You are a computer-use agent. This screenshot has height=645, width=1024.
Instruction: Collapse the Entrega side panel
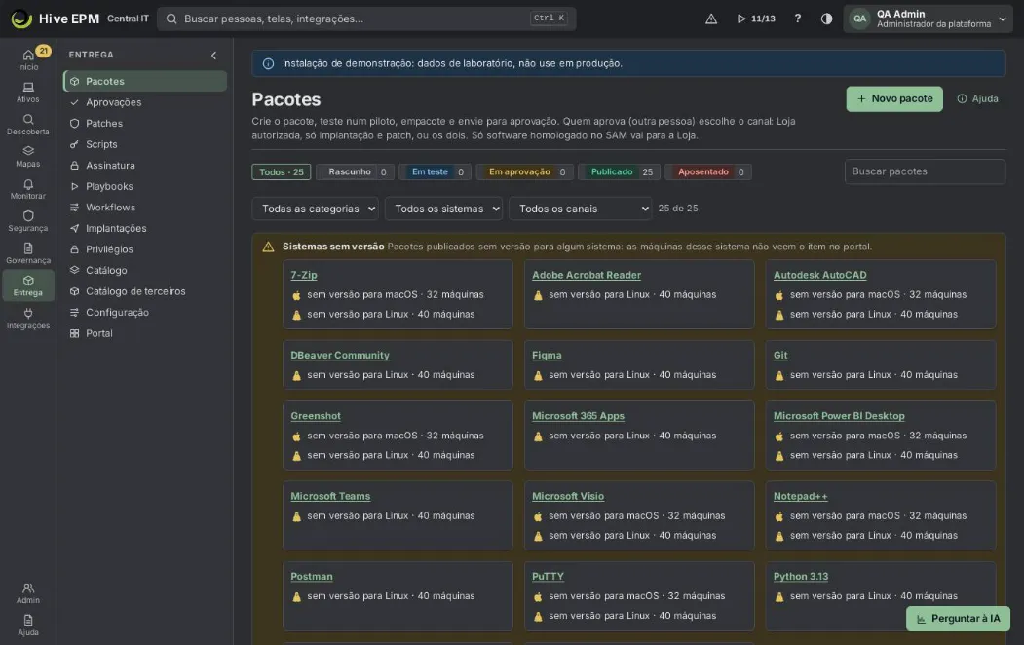(x=213, y=56)
